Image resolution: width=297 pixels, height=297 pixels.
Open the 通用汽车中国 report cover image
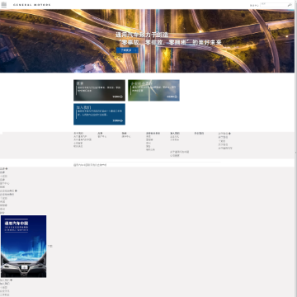24,247
